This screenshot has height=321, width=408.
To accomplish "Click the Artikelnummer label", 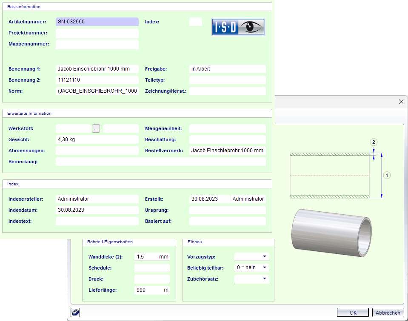I will [27, 22].
